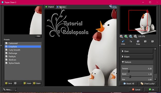The width and height of the screenshot is (161, 93).
Task: Import a preset file
Action: point(27,83)
